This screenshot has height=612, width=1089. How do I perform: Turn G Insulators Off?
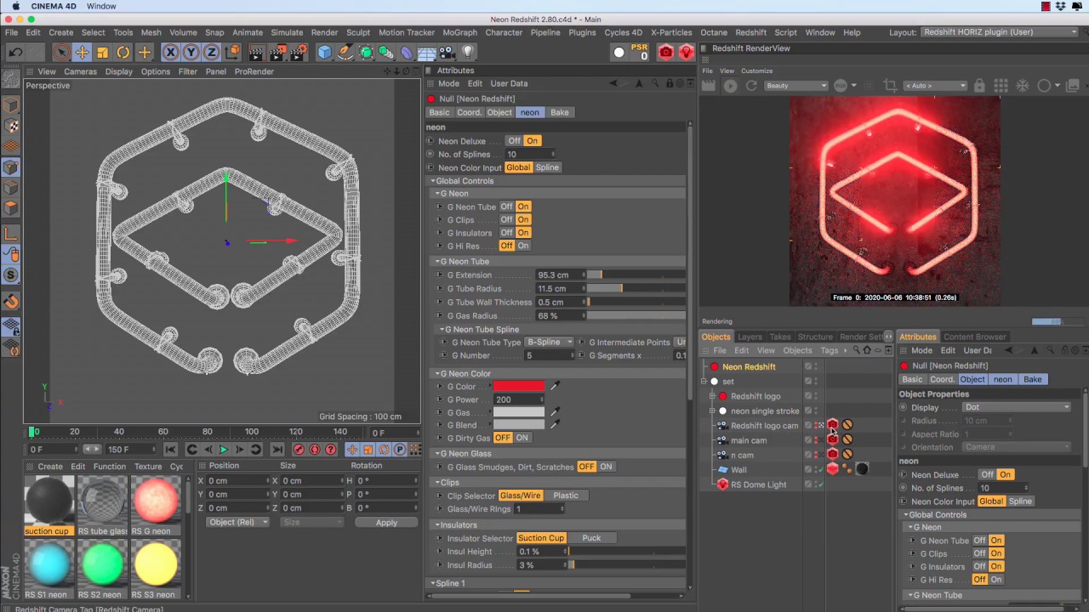506,233
